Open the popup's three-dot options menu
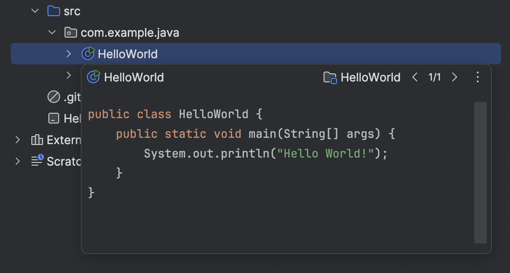The image size is (510, 273). click(477, 77)
